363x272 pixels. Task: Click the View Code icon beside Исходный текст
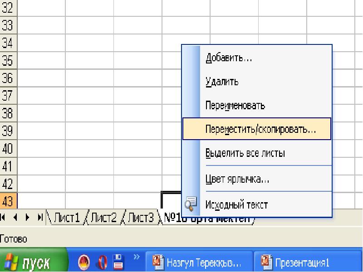[x=191, y=204]
